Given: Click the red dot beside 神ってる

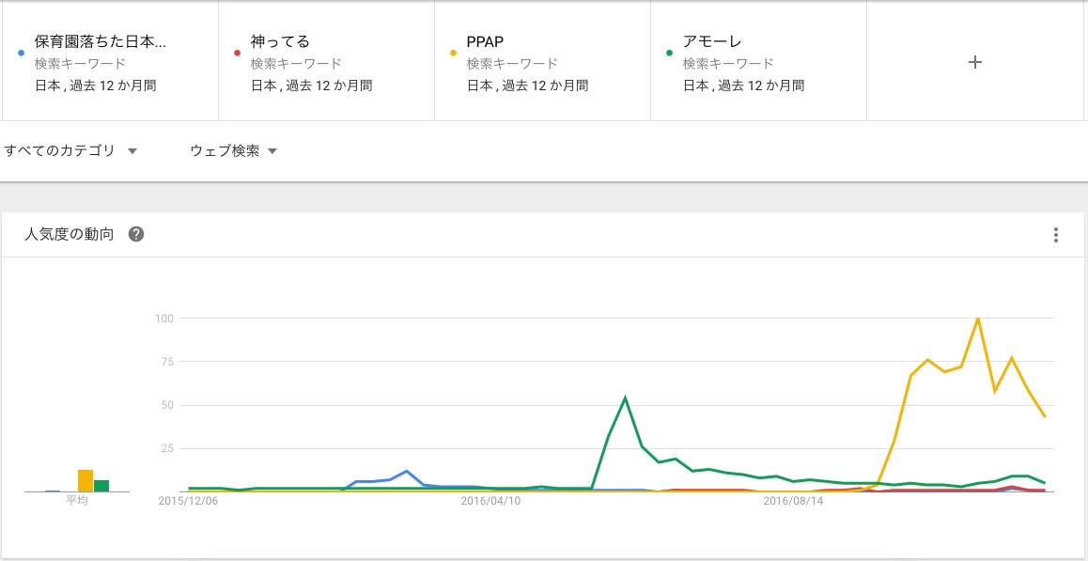Looking at the screenshot, I should pyautogui.click(x=237, y=53).
